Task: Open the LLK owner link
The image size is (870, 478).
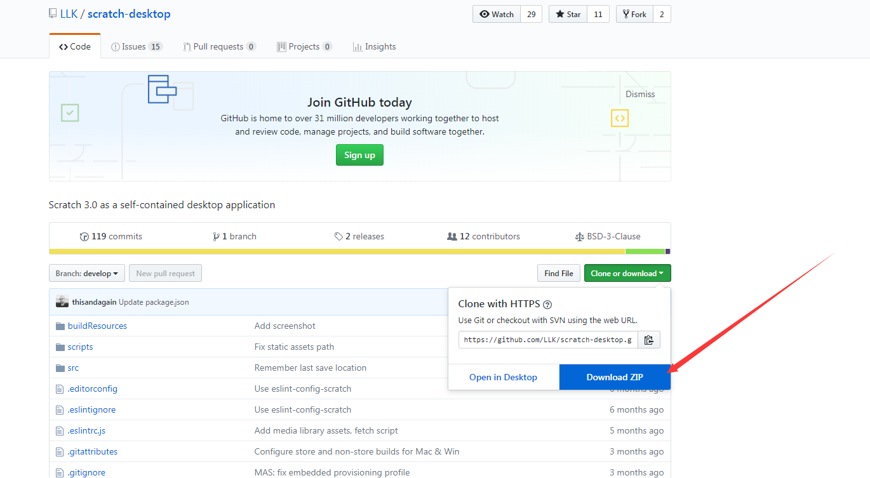Action: tap(69, 14)
